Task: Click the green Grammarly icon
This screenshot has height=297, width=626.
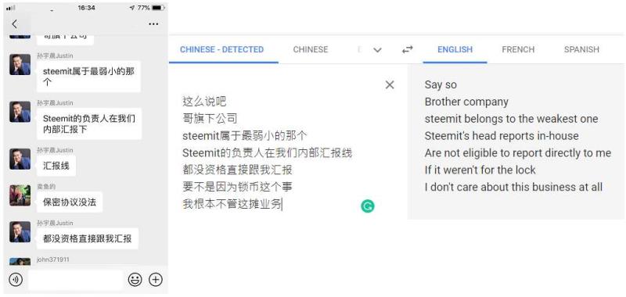Action: pos(368,206)
